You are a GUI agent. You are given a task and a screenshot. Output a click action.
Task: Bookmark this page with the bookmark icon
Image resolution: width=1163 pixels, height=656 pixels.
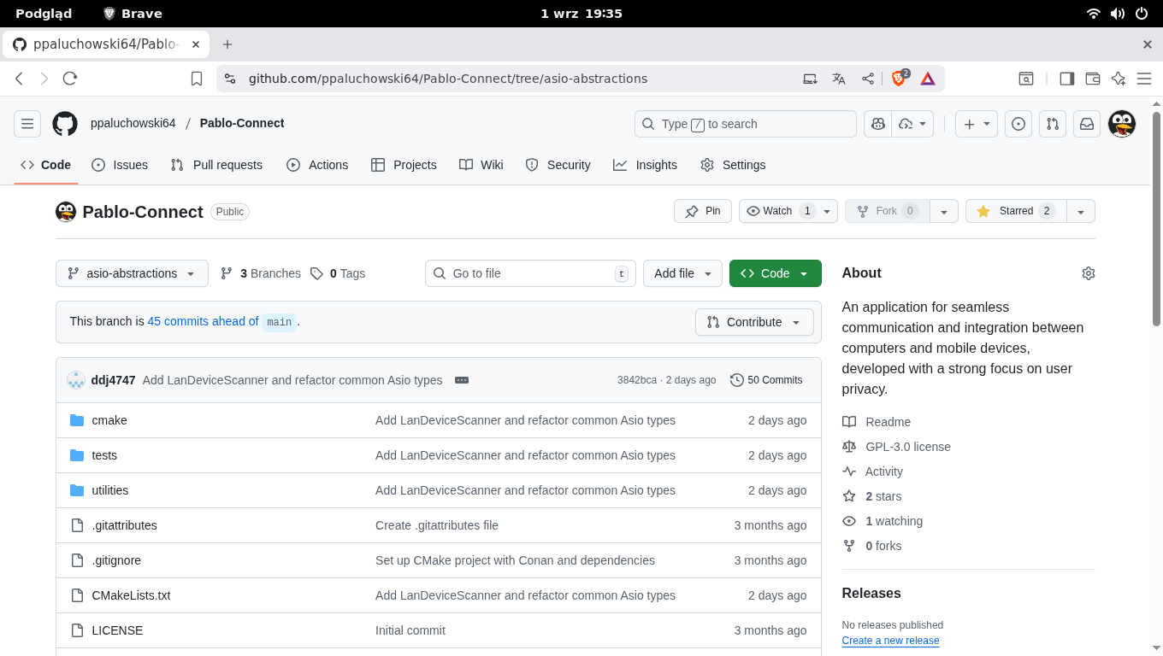(197, 79)
